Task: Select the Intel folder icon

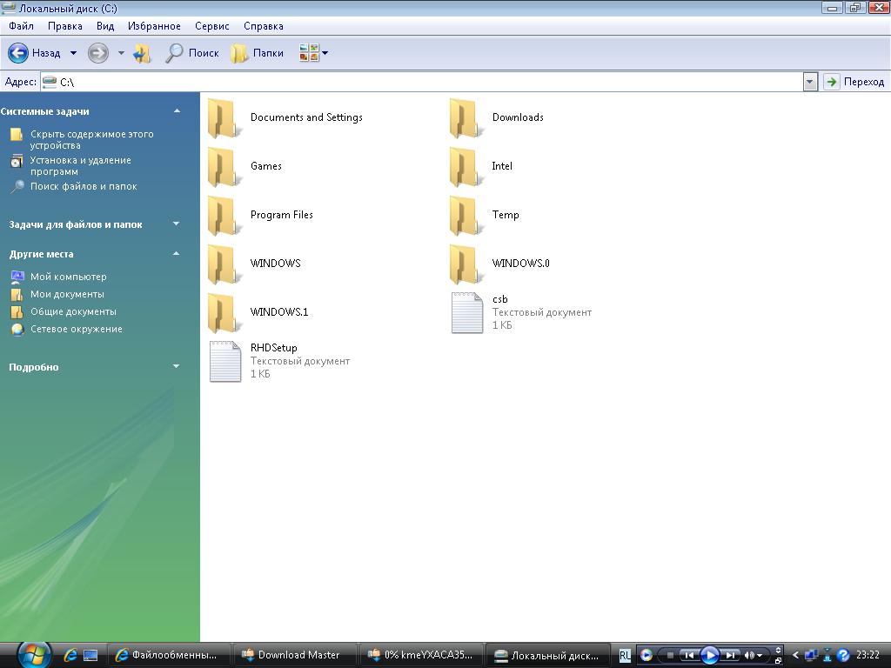Action: coord(466,167)
